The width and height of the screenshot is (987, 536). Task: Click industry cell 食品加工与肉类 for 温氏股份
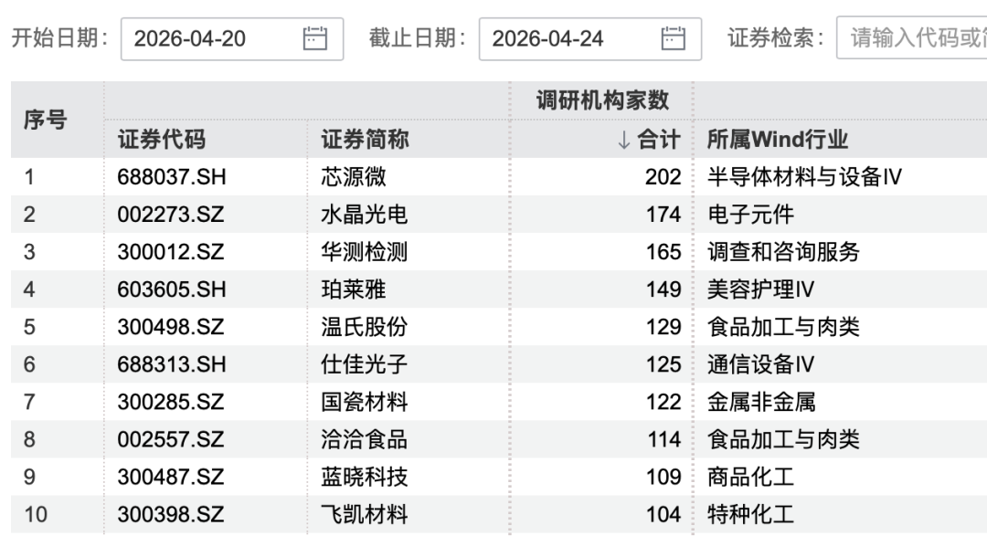[784, 327]
